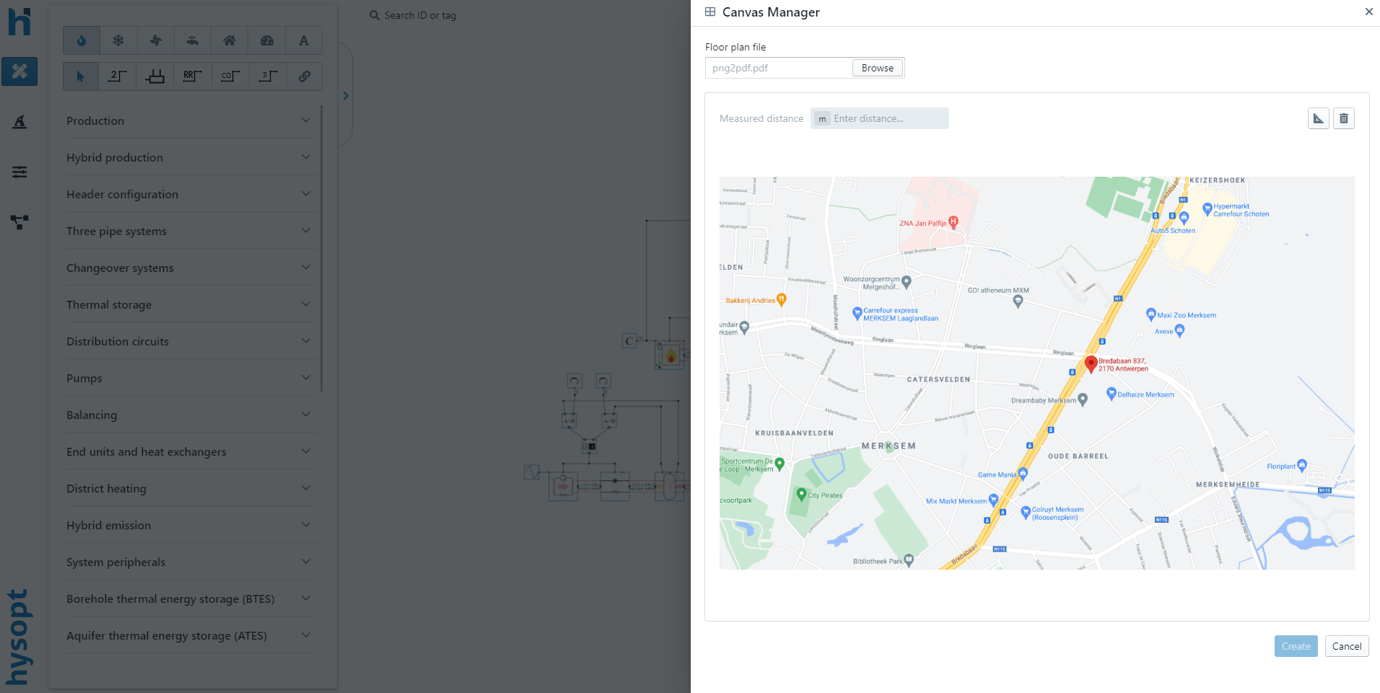1380x693 pixels.
Task: Open the sliders settings sidebar tab
Action: pyautogui.click(x=19, y=172)
